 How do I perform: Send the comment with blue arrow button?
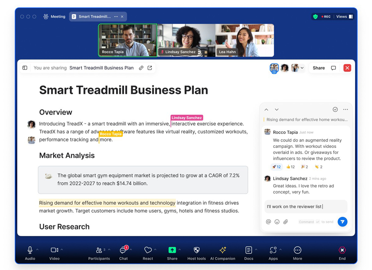tap(342, 222)
